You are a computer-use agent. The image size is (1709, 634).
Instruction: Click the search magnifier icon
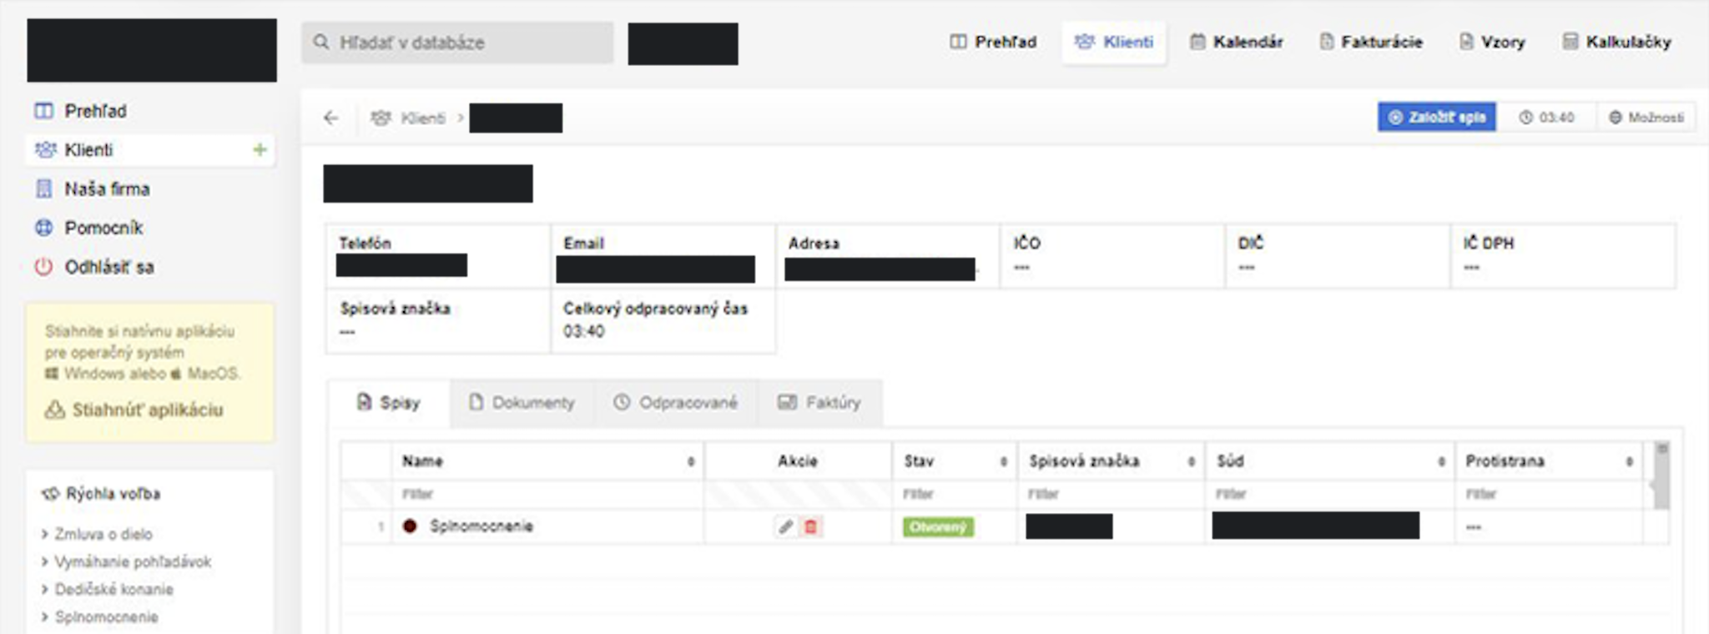point(321,42)
